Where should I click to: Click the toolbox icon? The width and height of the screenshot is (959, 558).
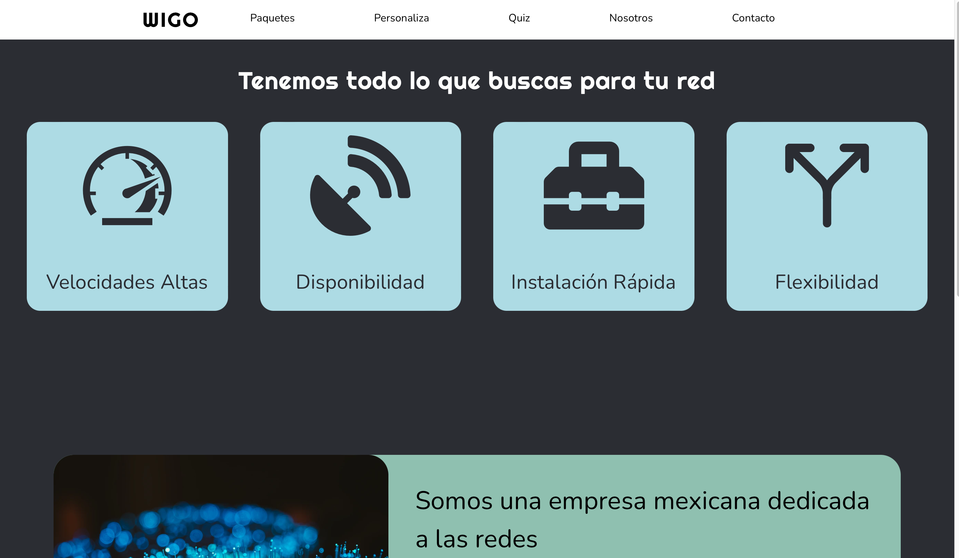pos(594,185)
